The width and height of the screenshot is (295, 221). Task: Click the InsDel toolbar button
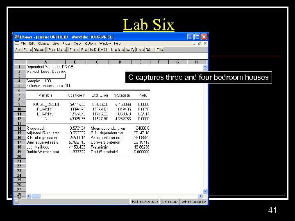95,50
